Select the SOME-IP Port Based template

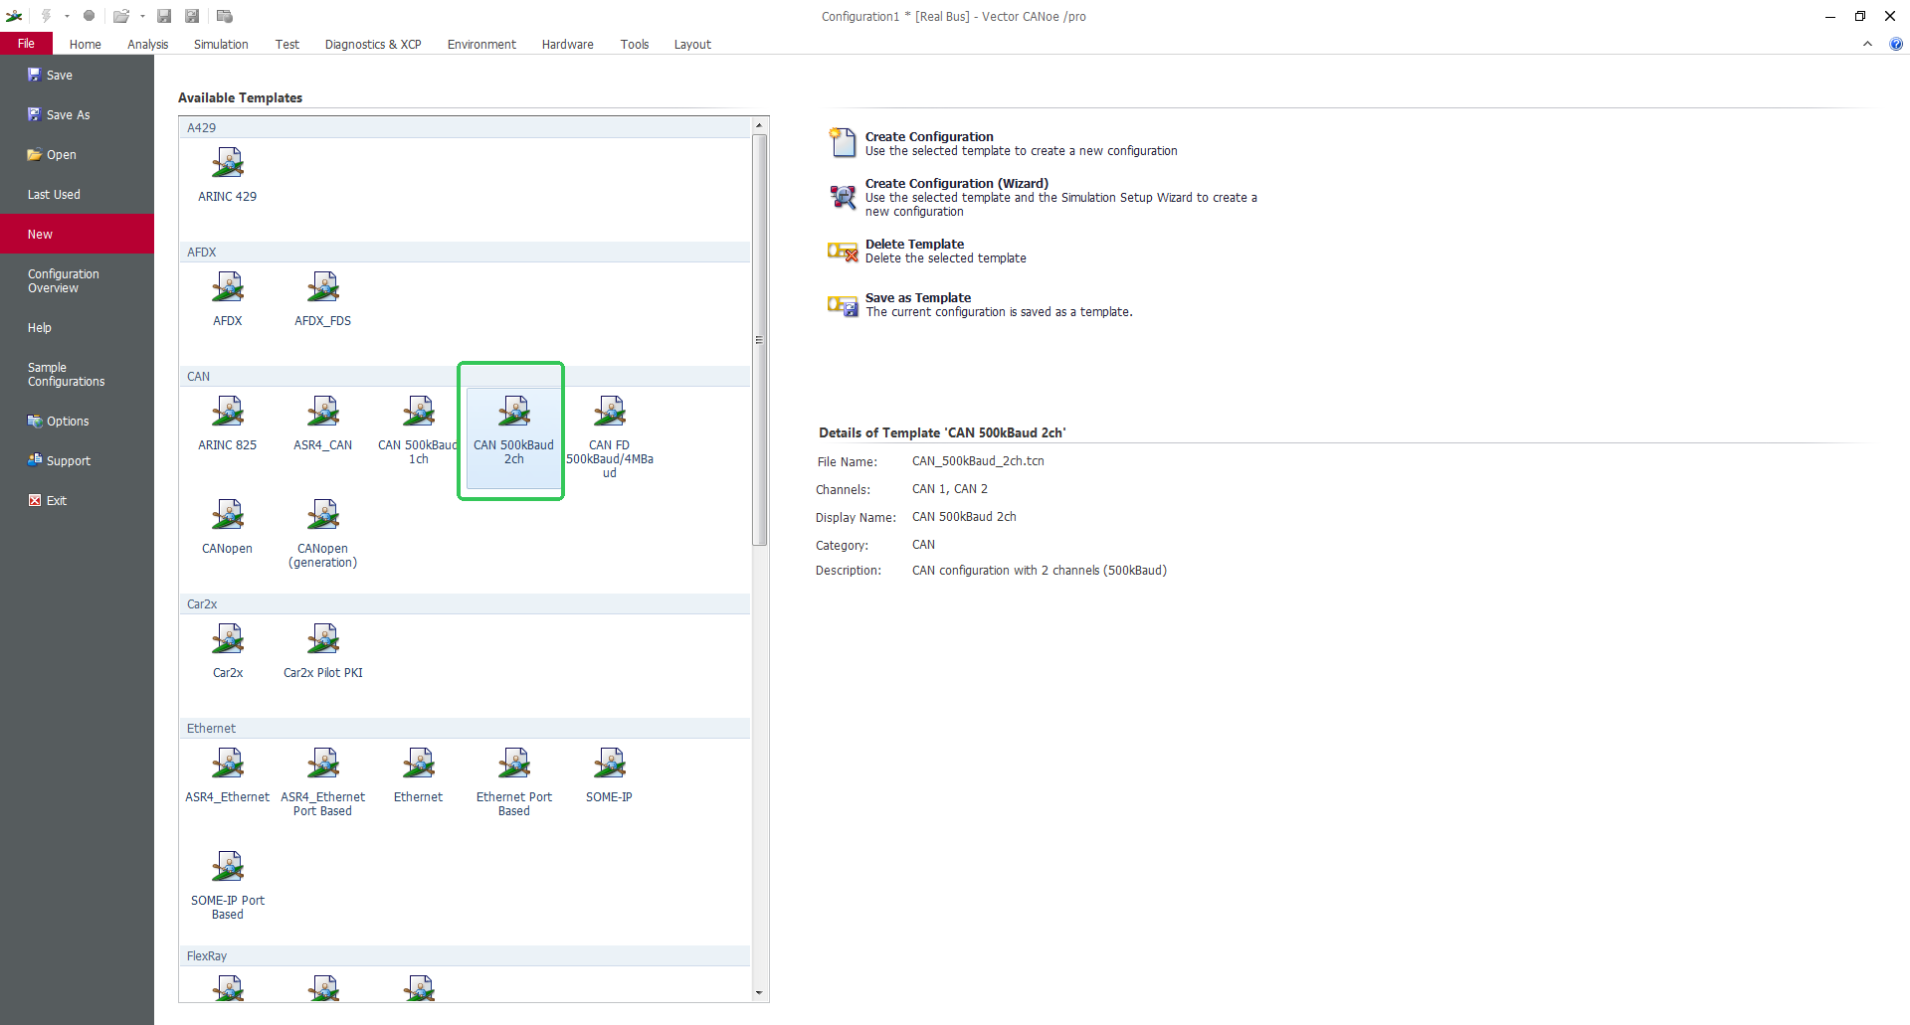pos(228,887)
